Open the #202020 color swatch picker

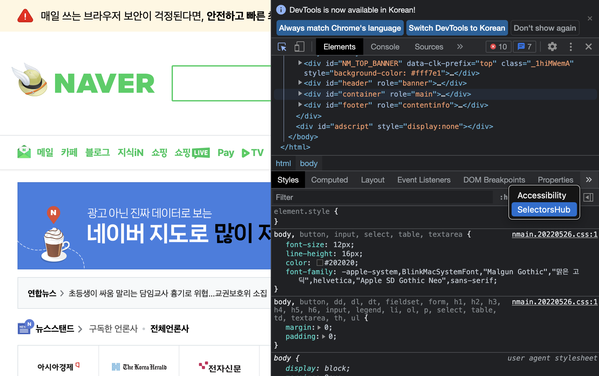point(320,263)
